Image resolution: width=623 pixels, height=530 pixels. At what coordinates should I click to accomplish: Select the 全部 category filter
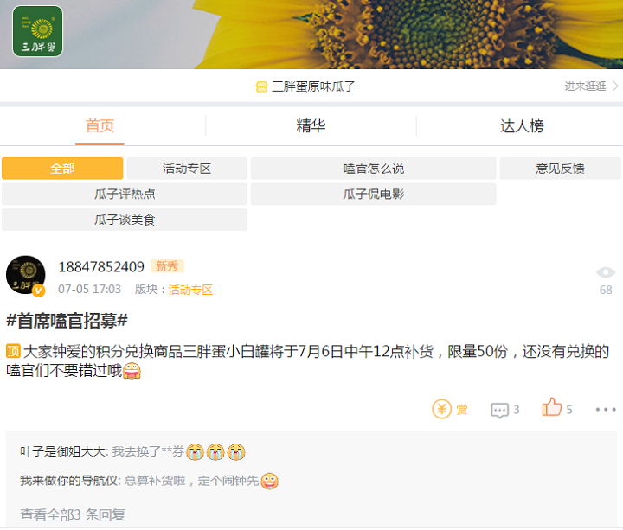(x=62, y=169)
